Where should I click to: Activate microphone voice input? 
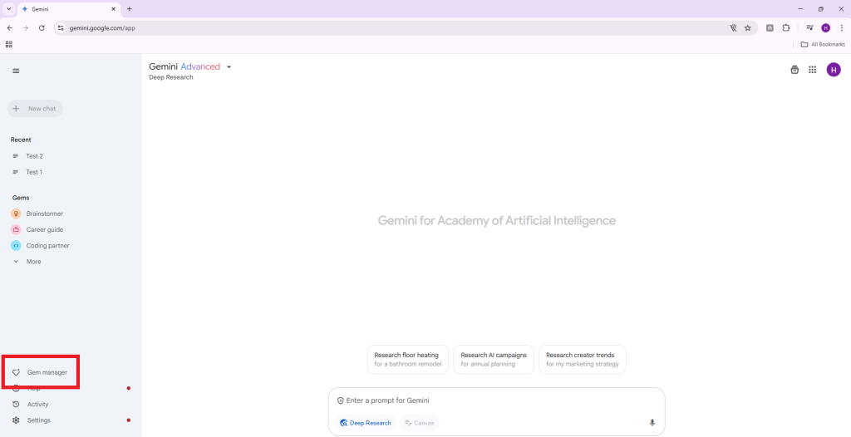click(x=652, y=423)
